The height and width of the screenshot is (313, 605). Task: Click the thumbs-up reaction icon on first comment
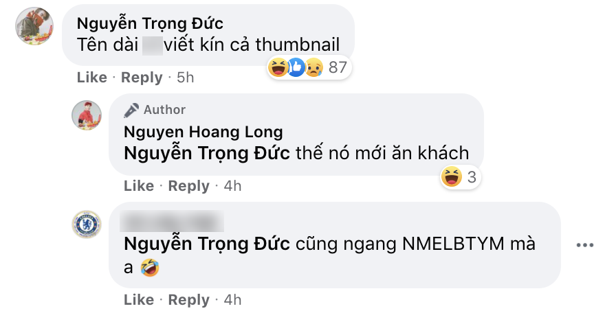pyautogui.click(x=296, y=68)
